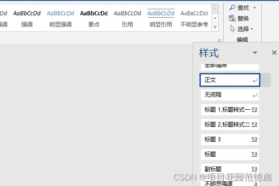
Task: Select the 副标题 style
Action: [230, 169]
